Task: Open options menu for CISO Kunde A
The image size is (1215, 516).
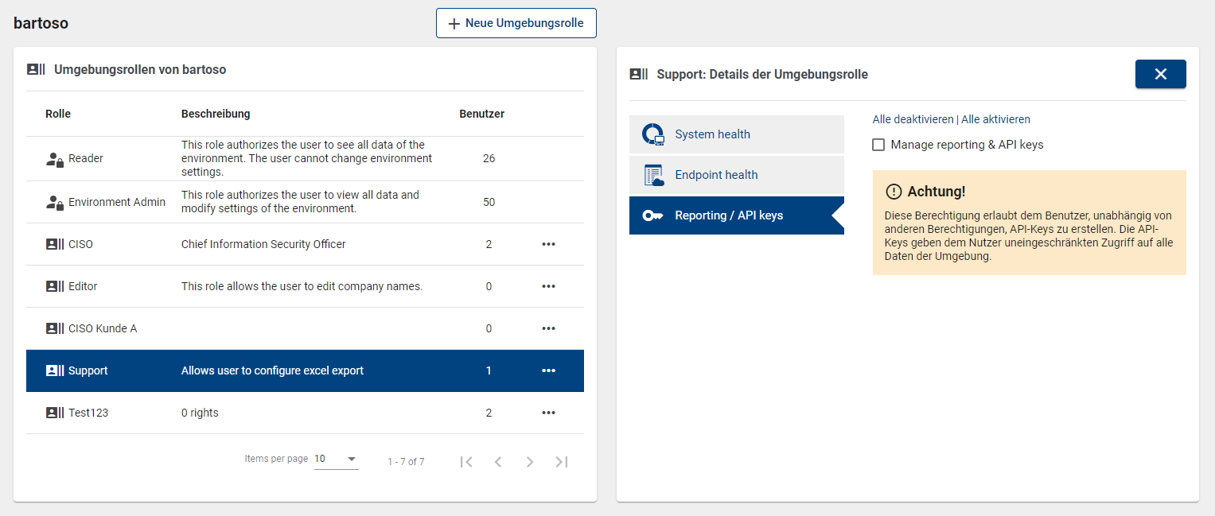Action: click(x=548, y=328)
